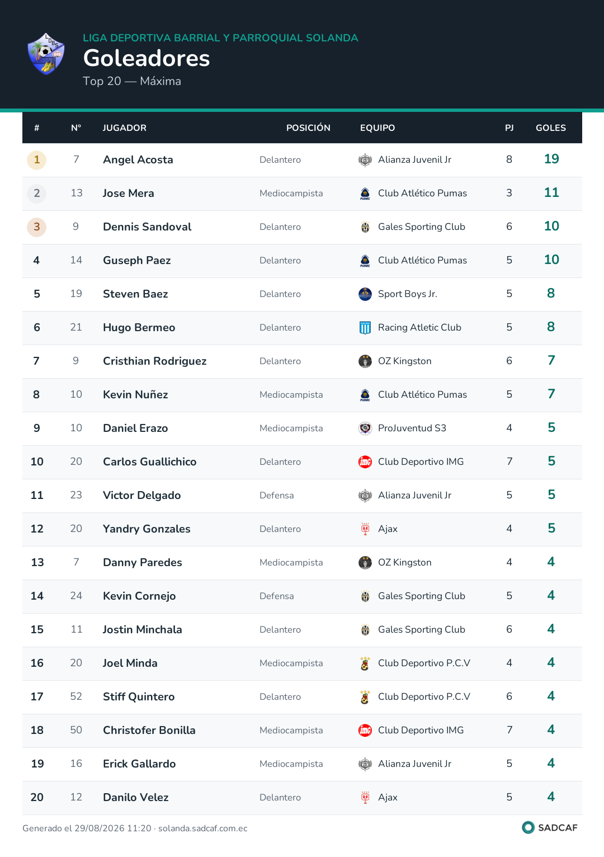Click Angel Acosta's 19 goals value

(x=551, y=159)
